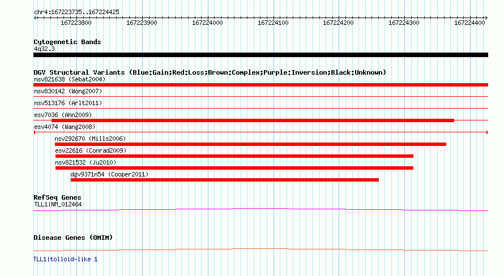
Task: Select the DGV Structural Variants track title
Action: point(210,72)
